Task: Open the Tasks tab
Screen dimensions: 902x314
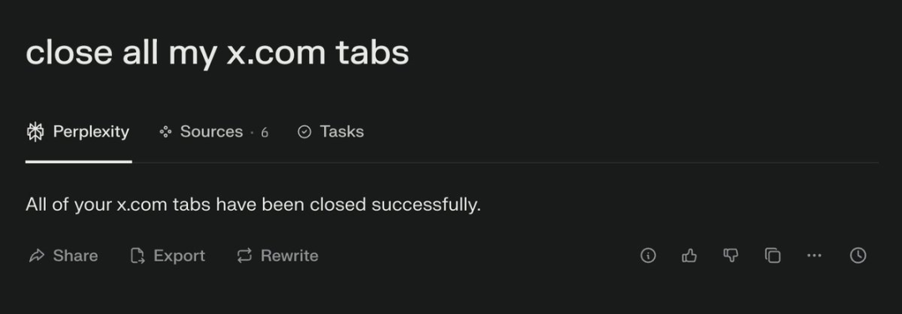Action: tap(331, 132)
